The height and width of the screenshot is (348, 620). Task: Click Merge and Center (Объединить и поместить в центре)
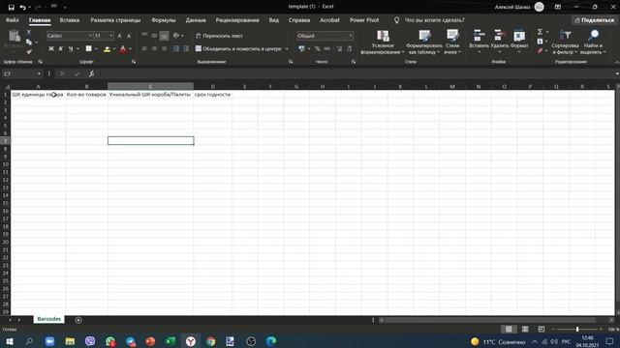[x=238, y=49]
